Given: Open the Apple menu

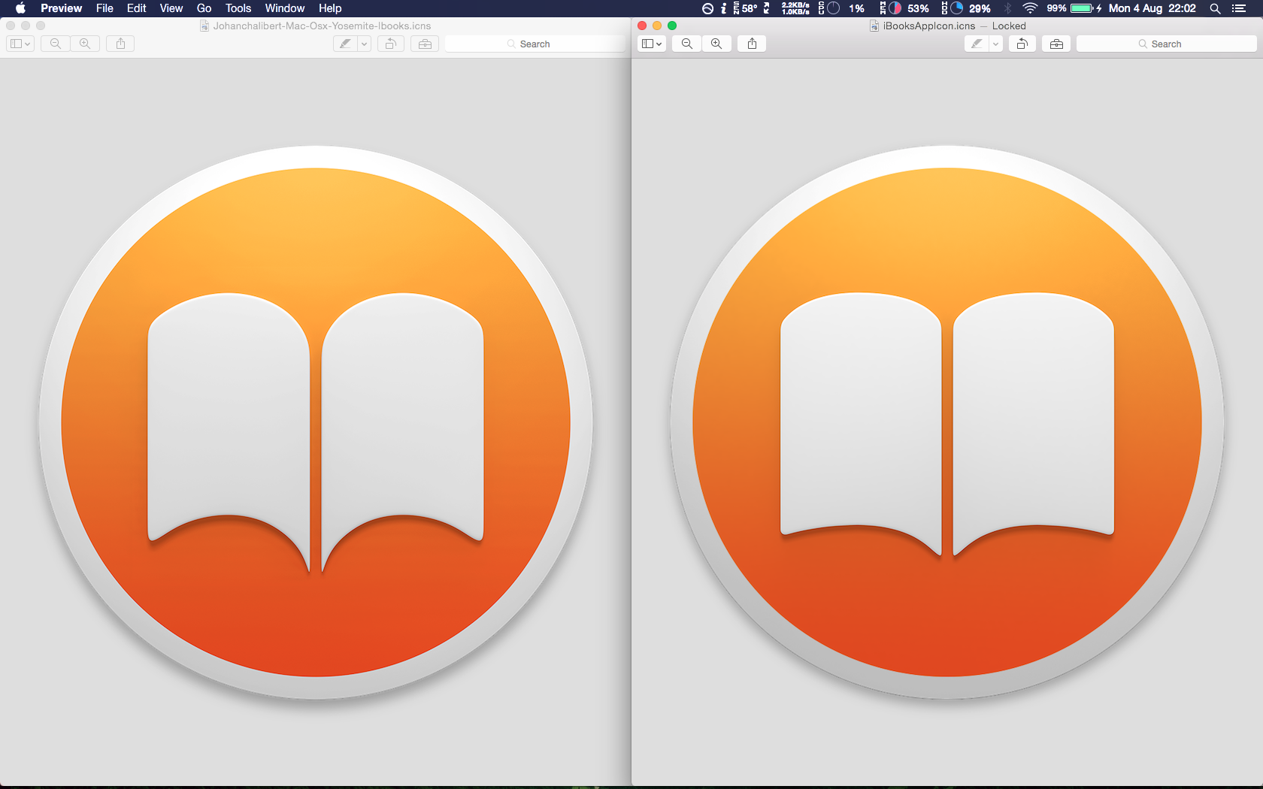Looking at the screenshot, I should pos(20,8).
